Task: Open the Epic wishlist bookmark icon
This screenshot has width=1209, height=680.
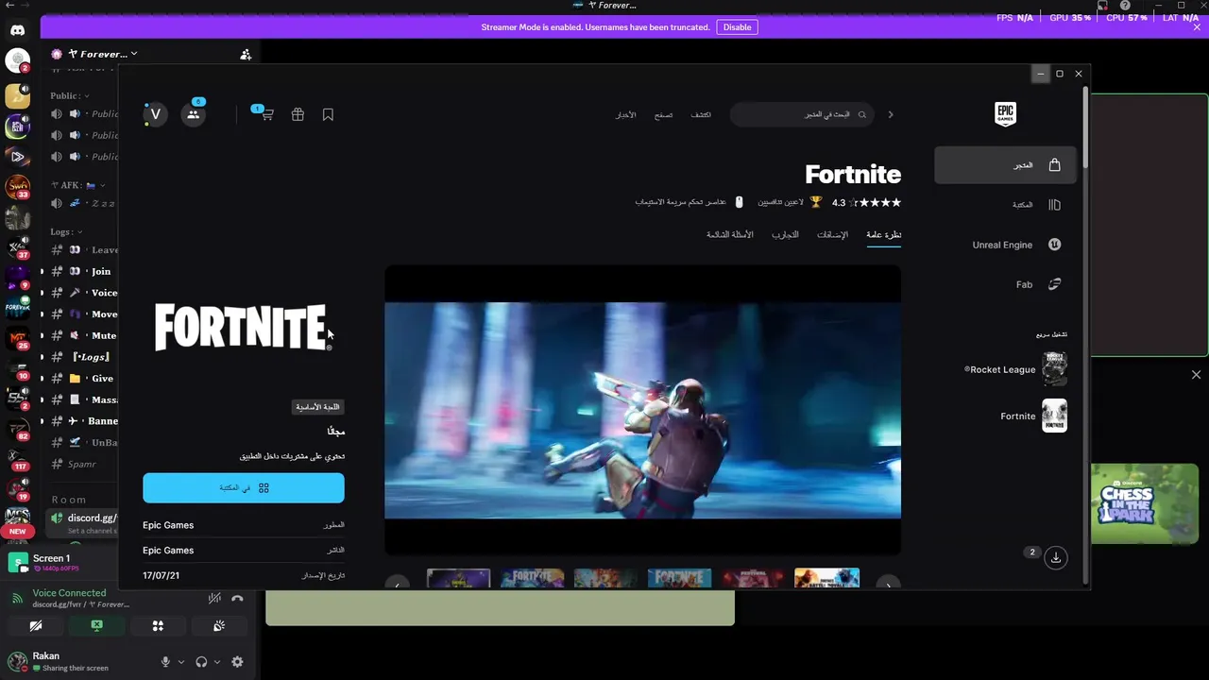Action: (x=328, y=114)
